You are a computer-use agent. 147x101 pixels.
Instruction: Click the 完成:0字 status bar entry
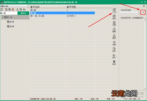tap(95, 99)
